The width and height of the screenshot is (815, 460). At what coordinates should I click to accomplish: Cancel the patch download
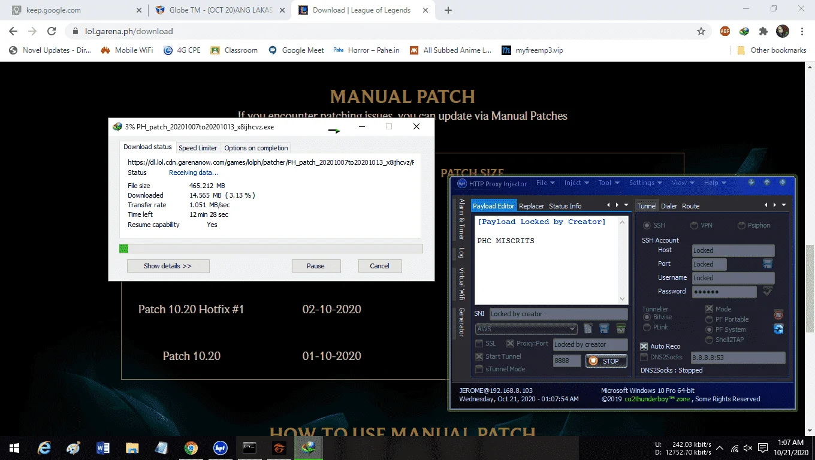tap(380, 266)
